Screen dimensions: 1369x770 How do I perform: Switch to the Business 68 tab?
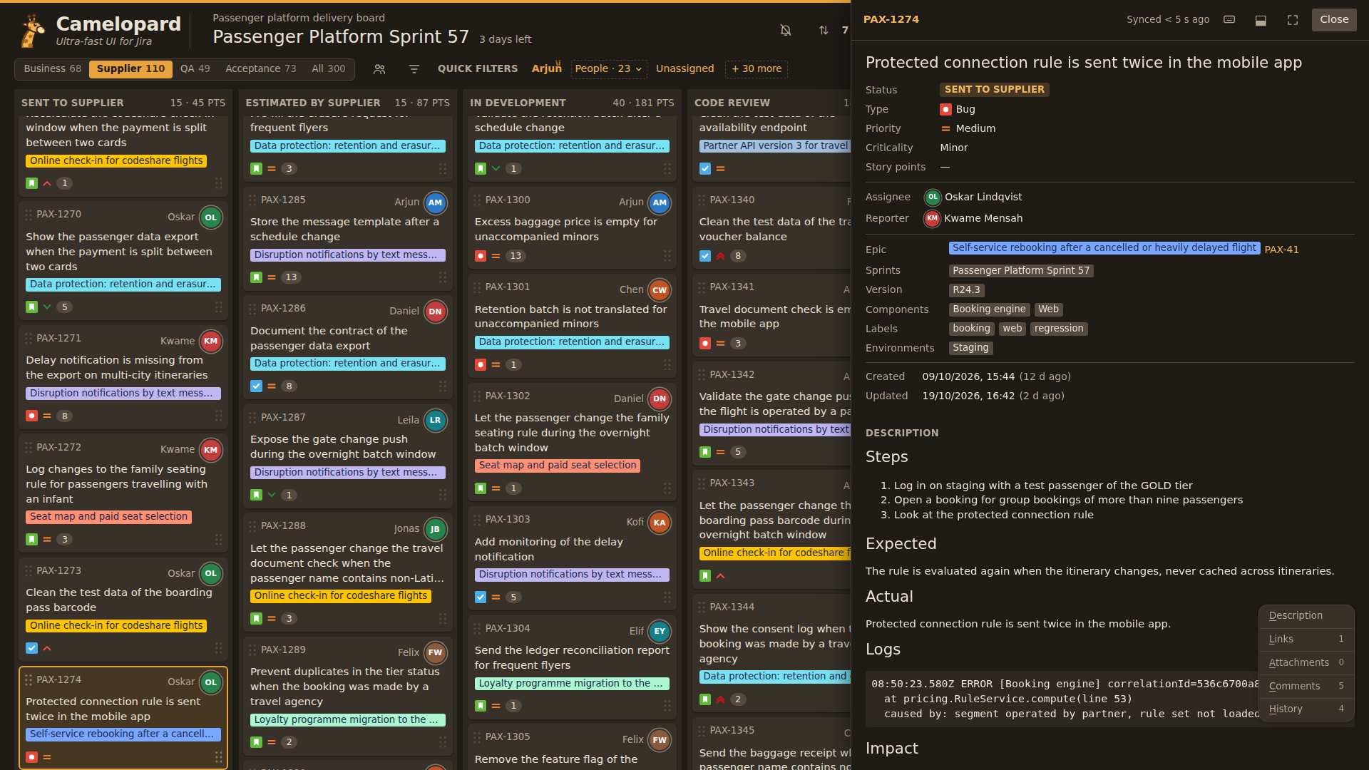click(x=52, y=68)
